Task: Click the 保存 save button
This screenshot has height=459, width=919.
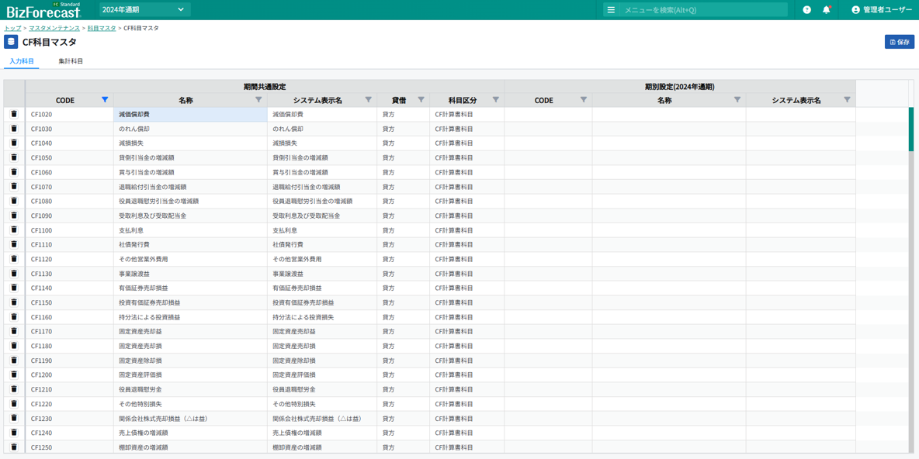Action: point(899,42)
